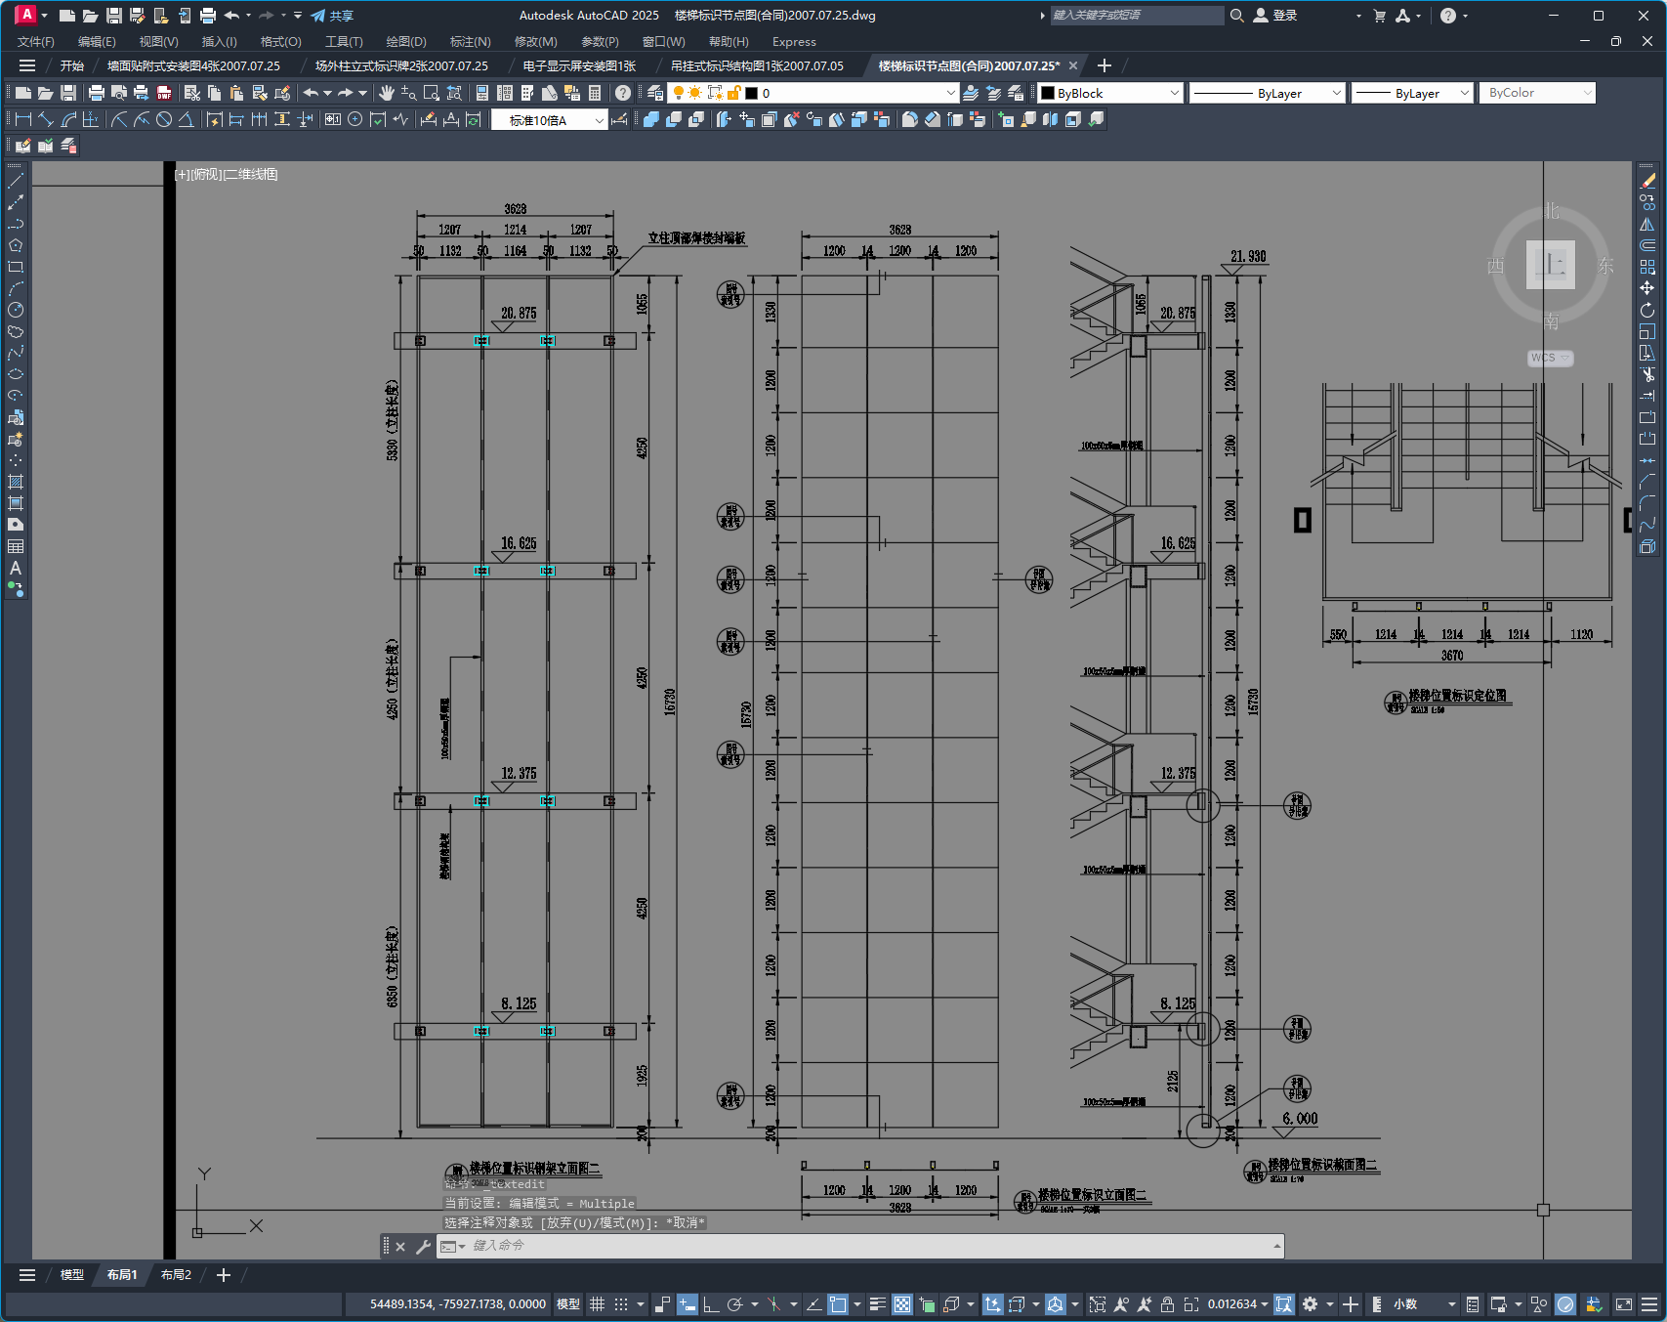Click the Publish to DWF icon
This screenshot has height=1322, width=1667.
point(164,93)
